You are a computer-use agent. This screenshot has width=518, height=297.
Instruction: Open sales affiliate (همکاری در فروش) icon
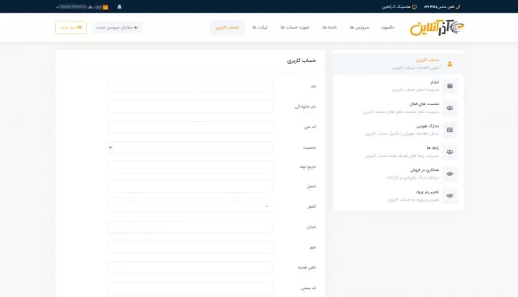[x=449, y=174]
